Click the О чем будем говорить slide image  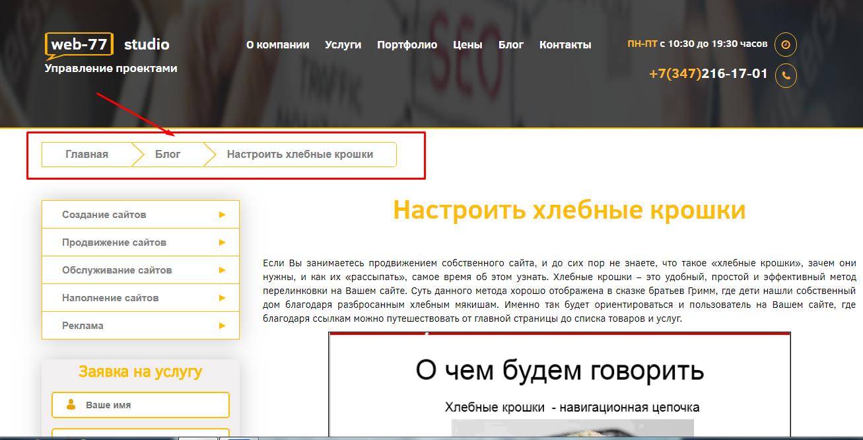(559, 385)
